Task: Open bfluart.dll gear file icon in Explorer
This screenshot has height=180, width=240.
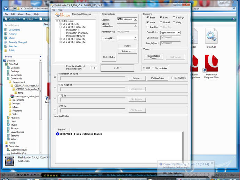Action: point(211,36)
